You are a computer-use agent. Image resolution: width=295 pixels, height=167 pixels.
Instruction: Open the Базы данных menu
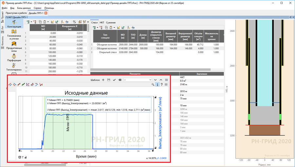coord(24,8)
